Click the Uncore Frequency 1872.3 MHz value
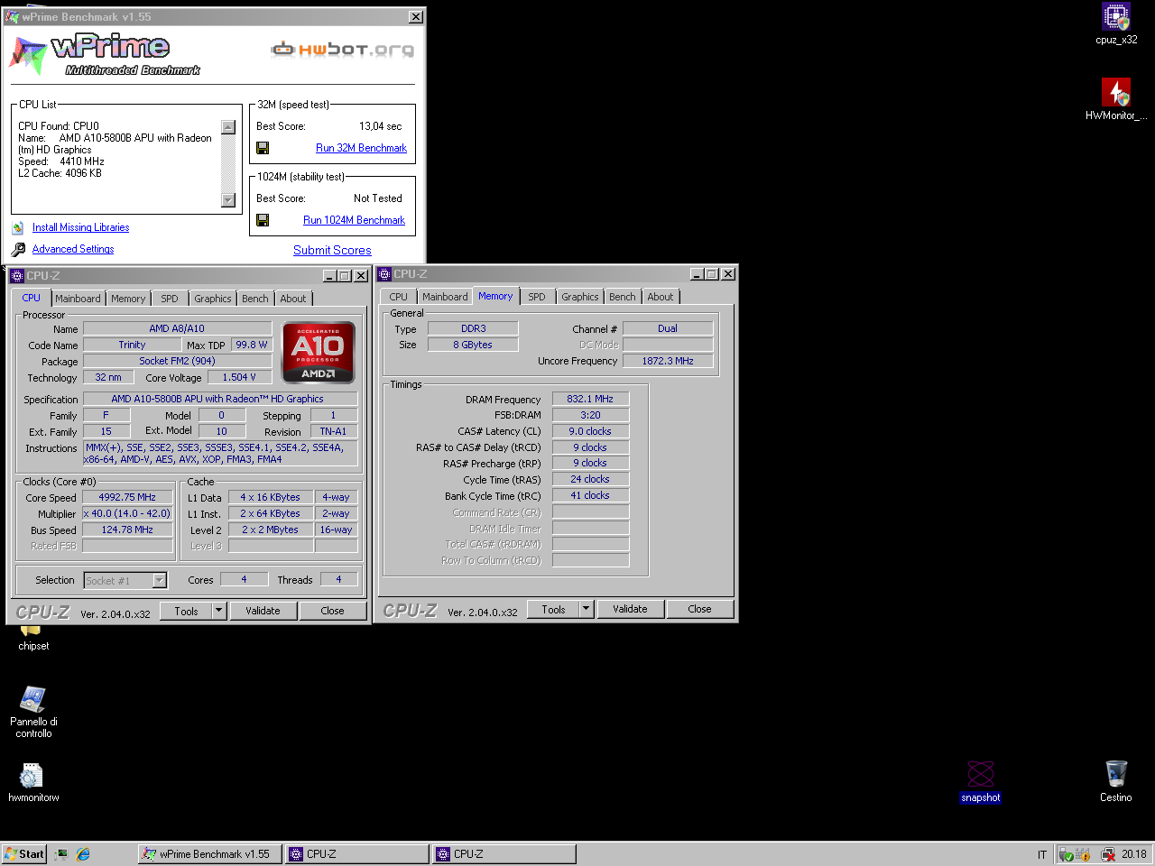This screenshot has width=1155, height=866. (668, 361)
